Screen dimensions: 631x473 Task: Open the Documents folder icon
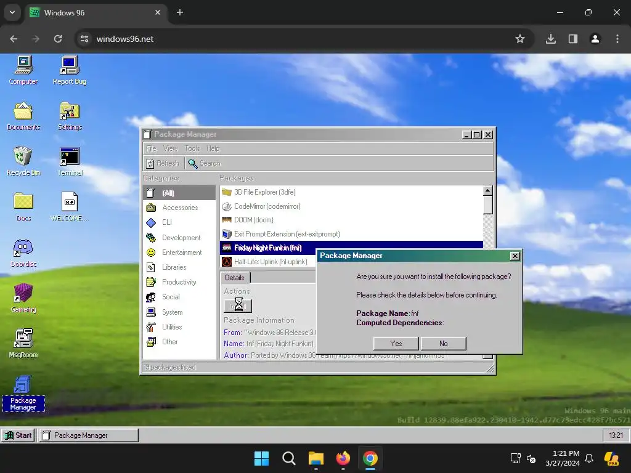click(x=23, y=116)
